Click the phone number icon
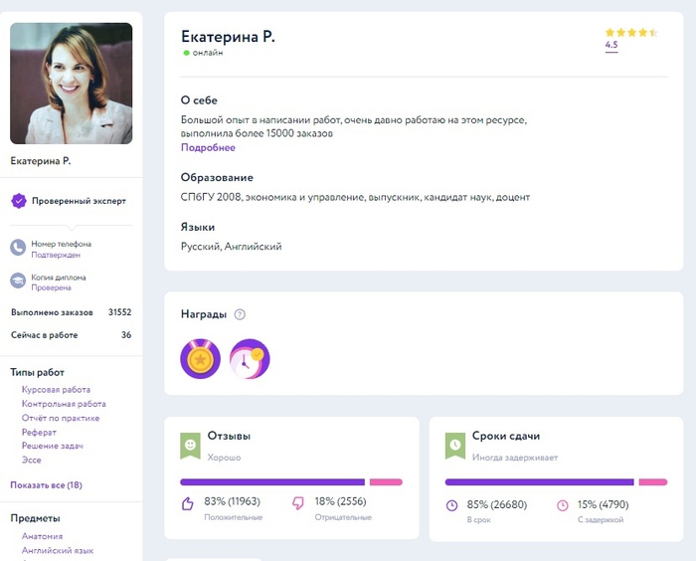Viewport: 696px width, 561px height. 18,248
